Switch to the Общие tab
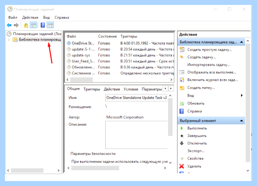The width and height of the screenshot is (257, 186). (x=73, y=89)
